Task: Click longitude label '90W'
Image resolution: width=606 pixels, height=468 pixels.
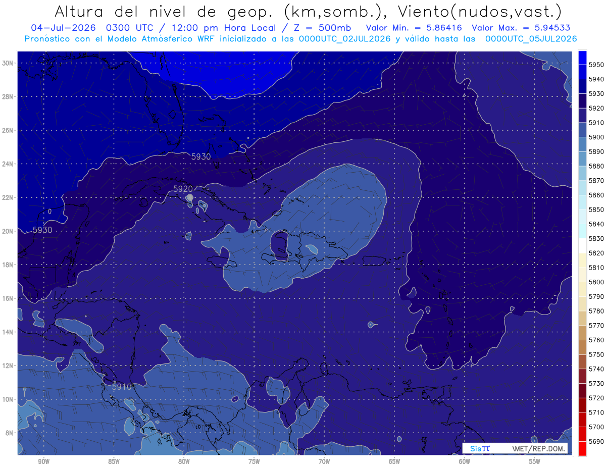Action: [x=43, y=461]
